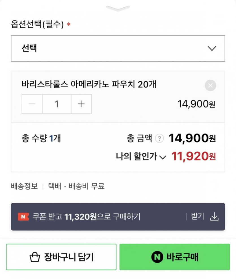The width and height of the screenshot is (236, 279).
Task: Focus the quantity input field showing 1
Action: click(x=57, y=104)
